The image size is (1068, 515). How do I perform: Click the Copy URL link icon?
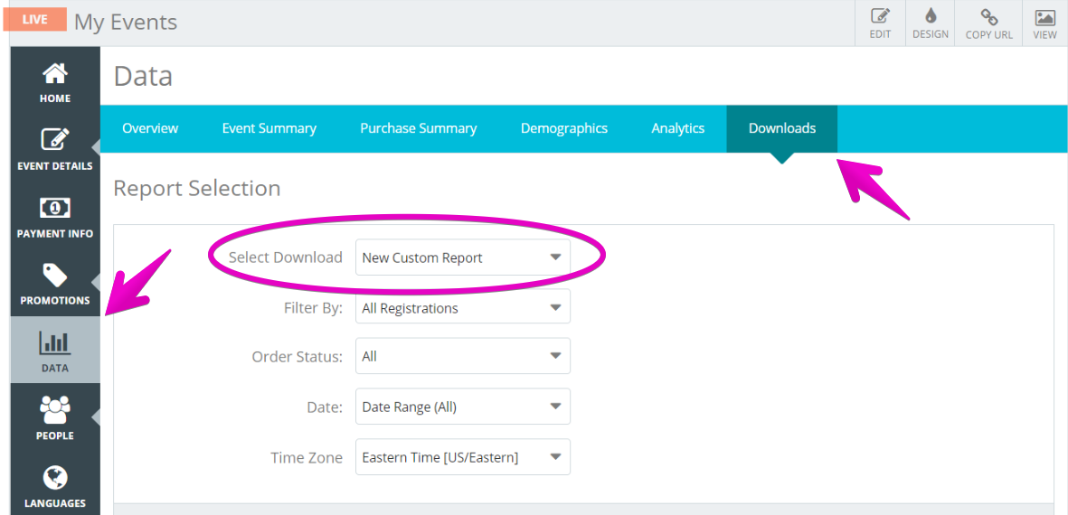pos(989,16)
